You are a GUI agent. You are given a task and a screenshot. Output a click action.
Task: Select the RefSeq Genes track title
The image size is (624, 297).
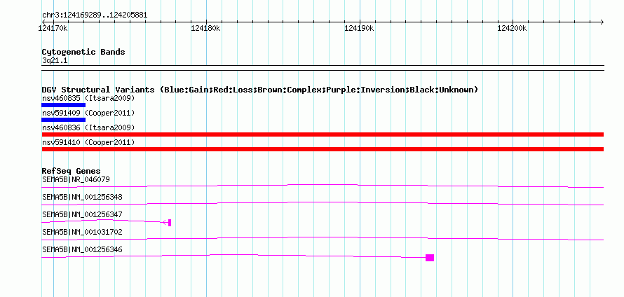click(x=72, y=171)
